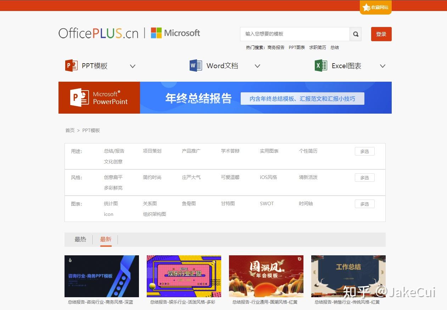Expand the Word文档 dropdown menu

coord(257,66)
